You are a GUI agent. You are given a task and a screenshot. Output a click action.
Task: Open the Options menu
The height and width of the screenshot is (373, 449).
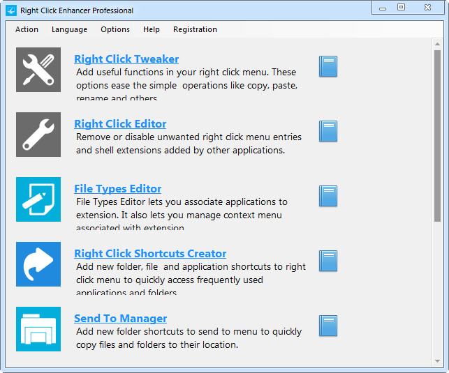115,29
